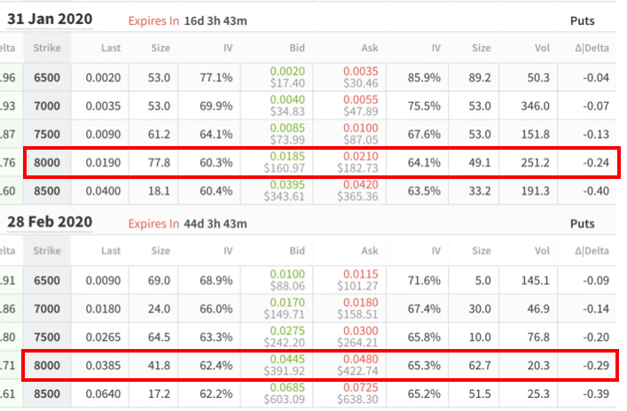This screenshot has width=627, height=411.
Task: Select strike 8000 in the 31 Jan 2020 table
Action: pyautogui.click(x=47, y=163)
